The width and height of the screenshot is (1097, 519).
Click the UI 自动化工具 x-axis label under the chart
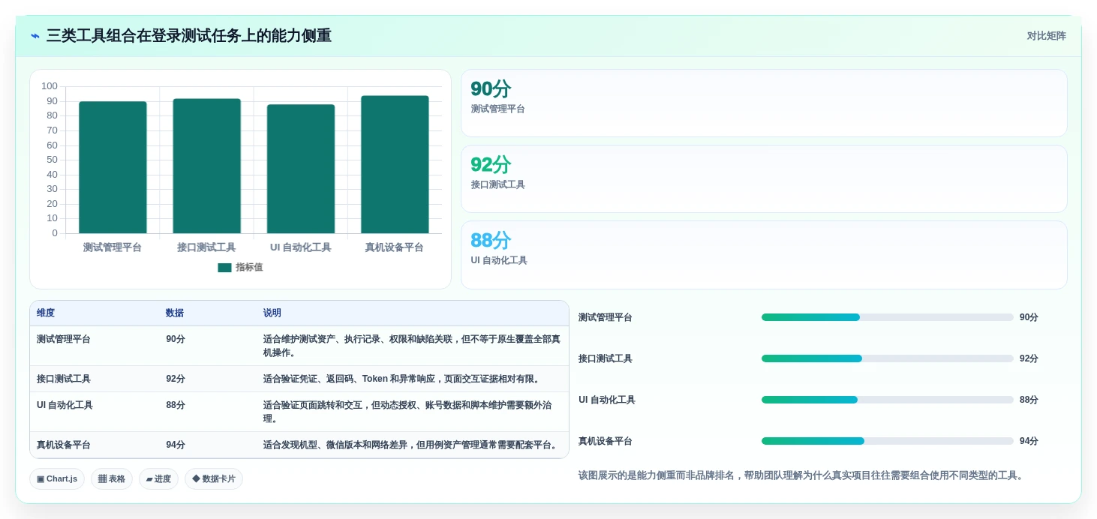(x=301, y=247)
